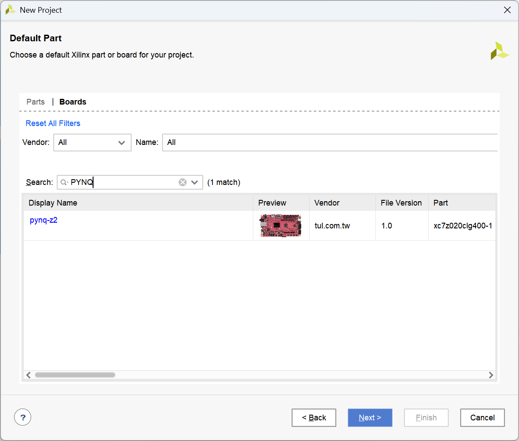Cancel the New Project wizard

(482, 417)
